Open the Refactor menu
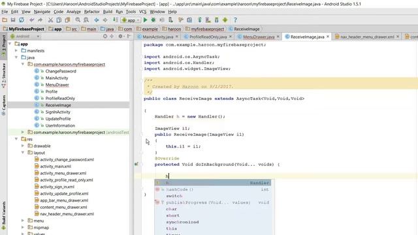This screenshot has height=235, width=418. click(91, 12)
